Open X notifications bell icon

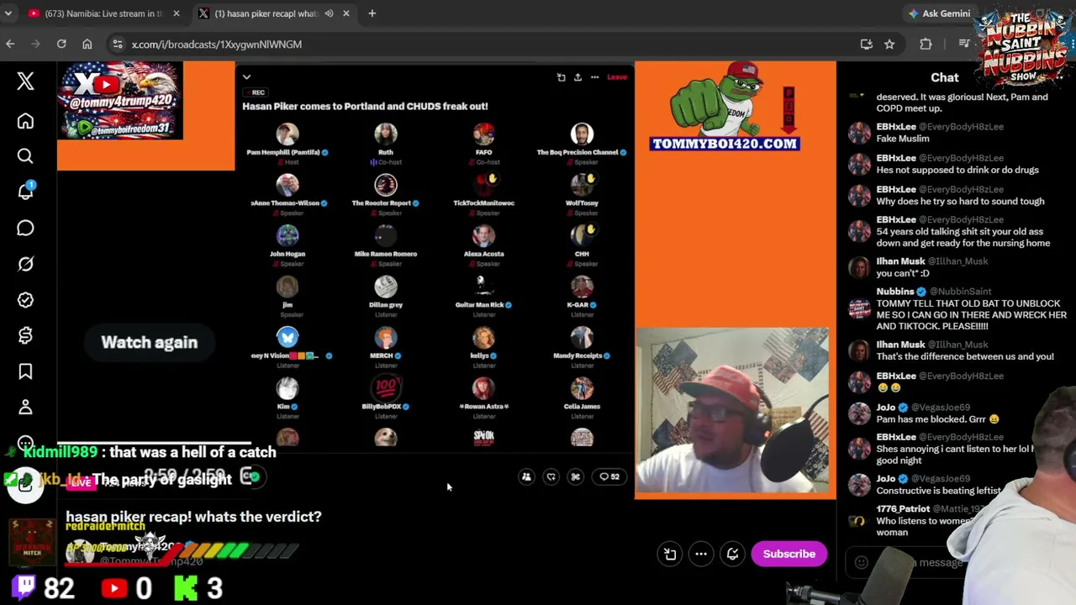click(x=25, y=192)
